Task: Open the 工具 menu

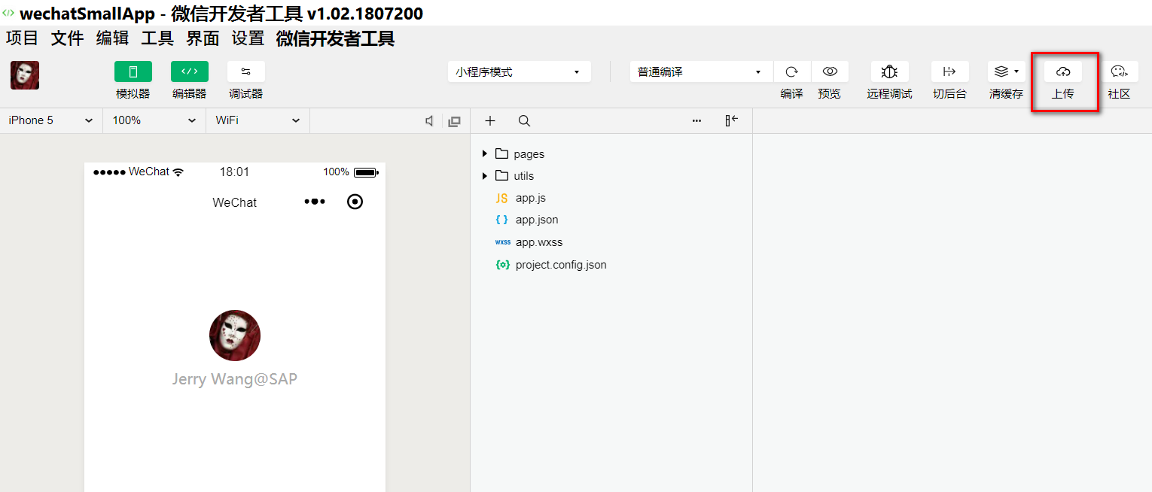Action: tap(158, 38)
